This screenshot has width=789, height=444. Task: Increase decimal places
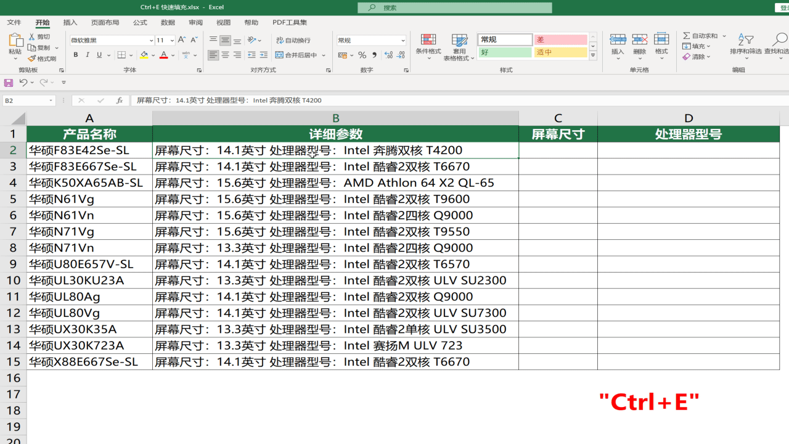click(388, 55)
